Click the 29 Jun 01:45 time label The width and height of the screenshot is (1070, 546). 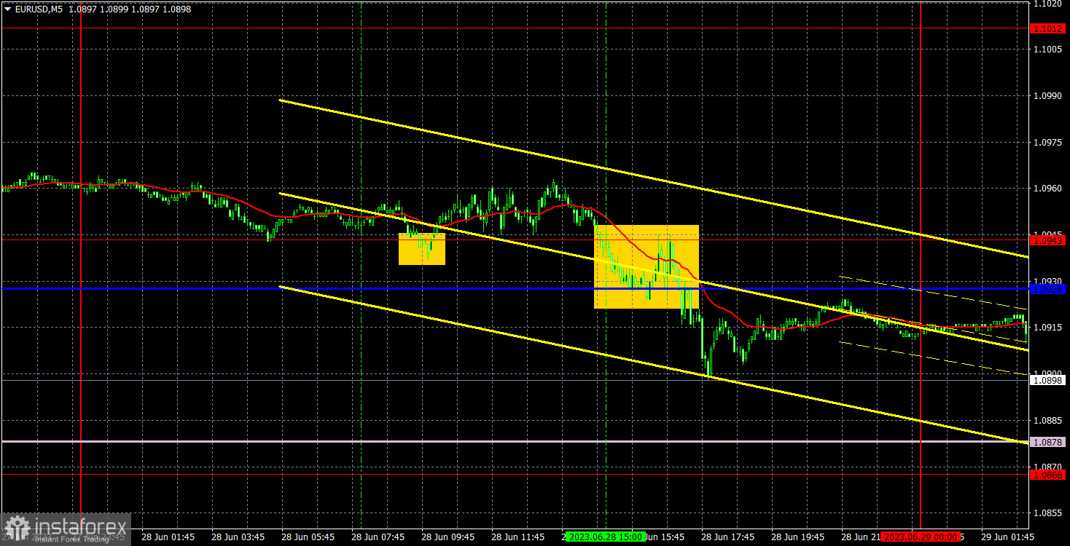(1007, 537)
